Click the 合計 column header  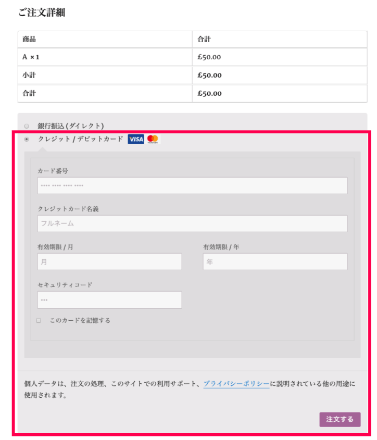[x=204, y=39]
